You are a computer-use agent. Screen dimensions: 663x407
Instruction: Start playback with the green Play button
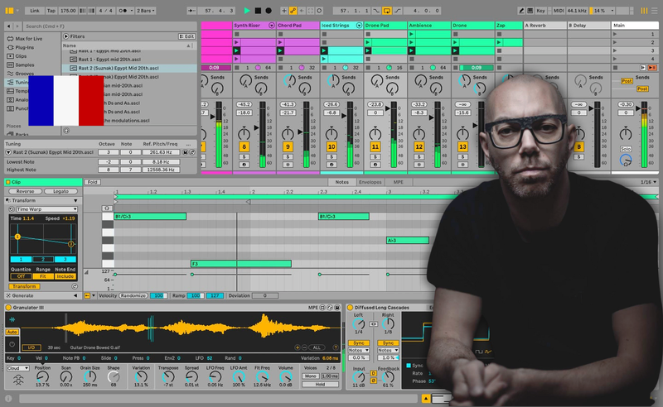coord(247,11)
